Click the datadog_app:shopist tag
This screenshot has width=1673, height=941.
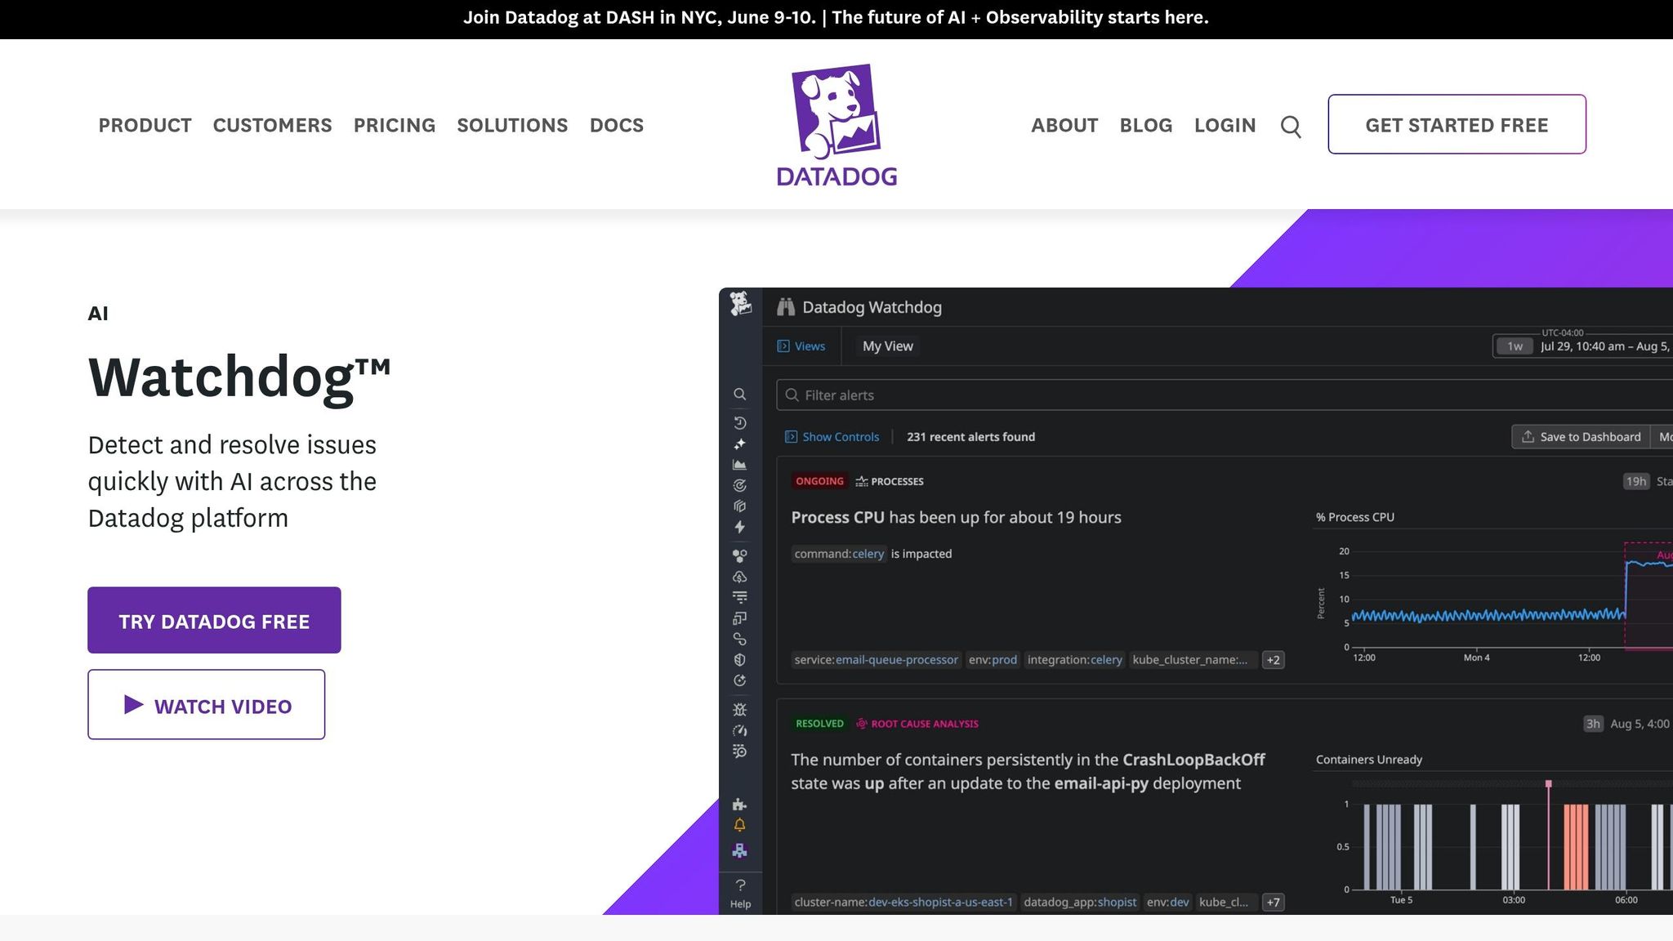tap(1080, 903)
